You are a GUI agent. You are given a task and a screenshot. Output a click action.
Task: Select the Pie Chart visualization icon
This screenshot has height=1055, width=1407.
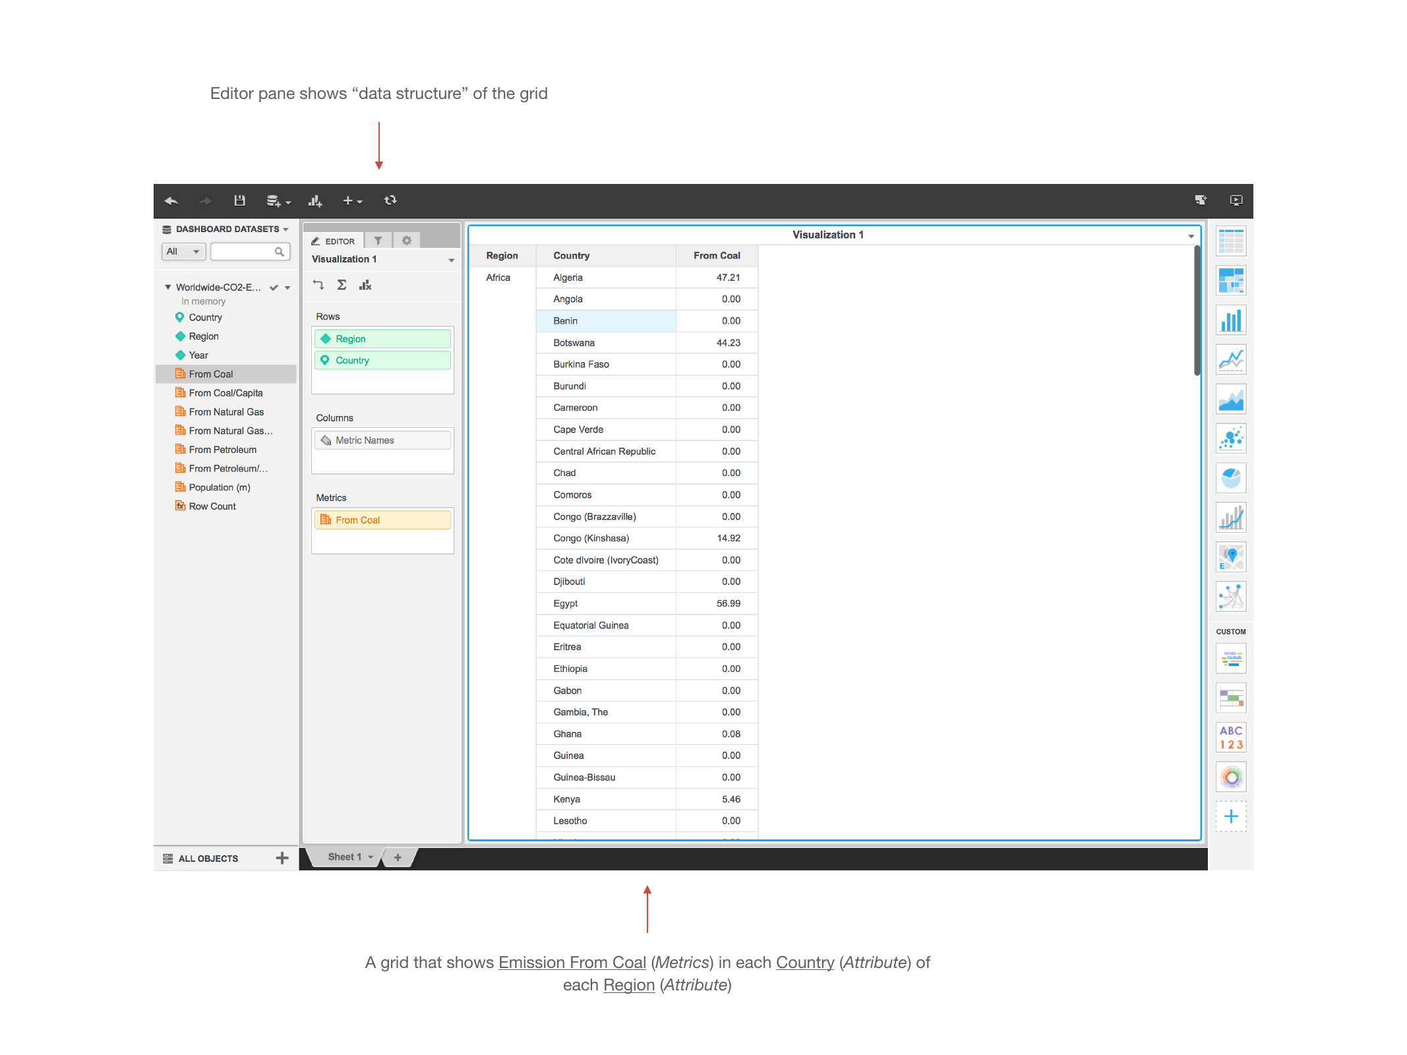[x=1230, y=479]
